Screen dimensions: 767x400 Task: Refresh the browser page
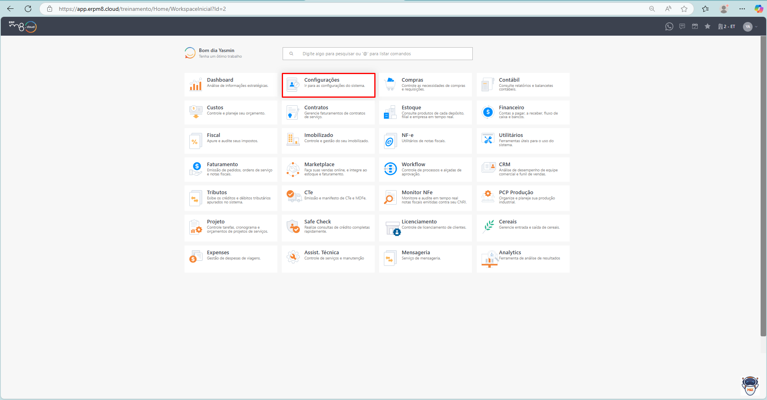tap(28, 9)
